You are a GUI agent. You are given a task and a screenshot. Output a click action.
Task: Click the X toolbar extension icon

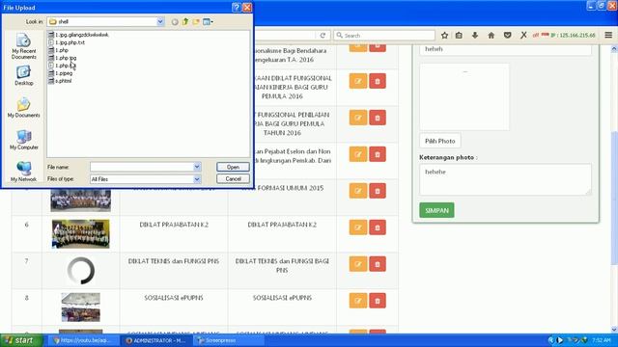(x=523, y=36)
